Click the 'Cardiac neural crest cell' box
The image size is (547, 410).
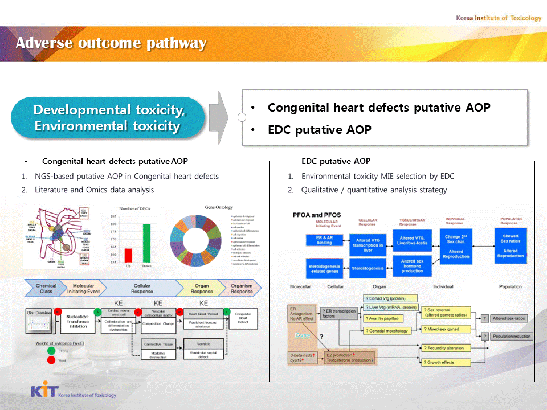point(119,321)
